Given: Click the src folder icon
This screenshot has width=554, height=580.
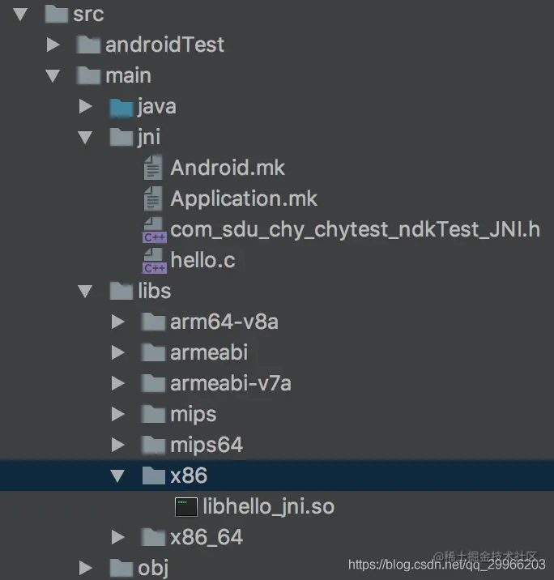Looking at the screenshot, I should (x=56, y=14).
